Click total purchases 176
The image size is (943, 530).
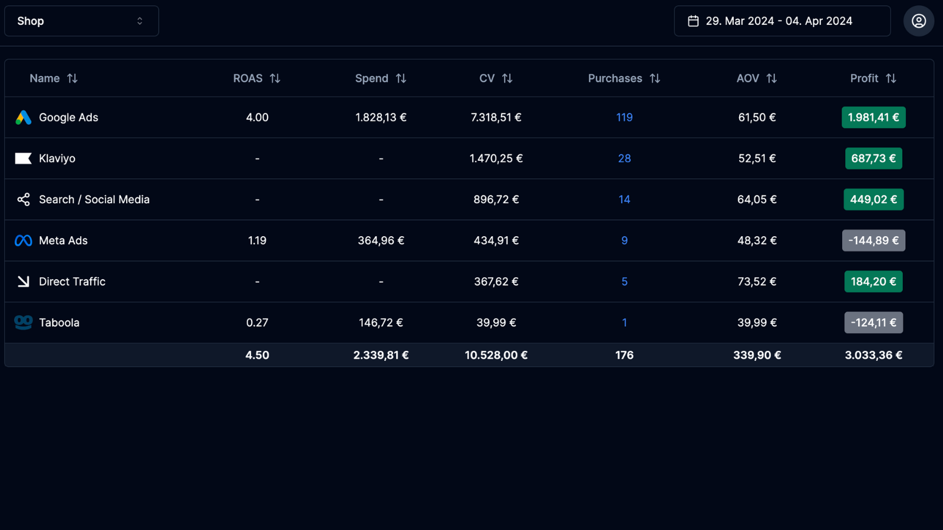(x=624, y=355)
